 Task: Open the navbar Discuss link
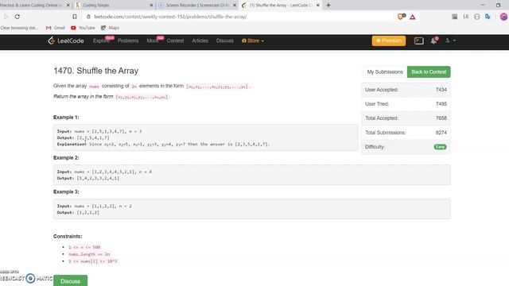225,41
